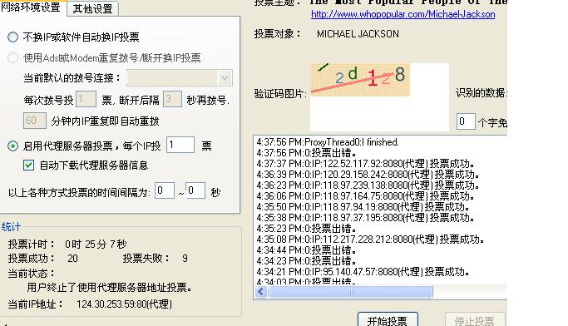
Task: Open the whopopular.com Michael-Jackson link
Action: (x=403, y=14)
